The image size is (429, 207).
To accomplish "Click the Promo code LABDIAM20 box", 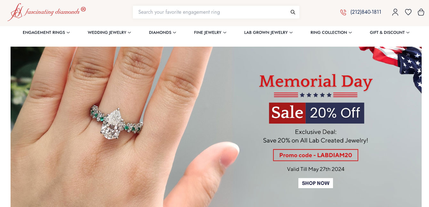I will (316, 155).
